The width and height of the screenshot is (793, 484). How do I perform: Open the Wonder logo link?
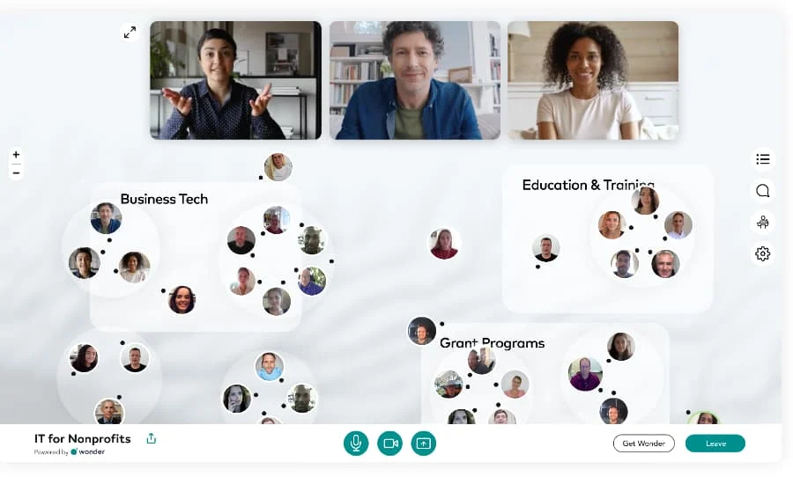coord(88,451)
